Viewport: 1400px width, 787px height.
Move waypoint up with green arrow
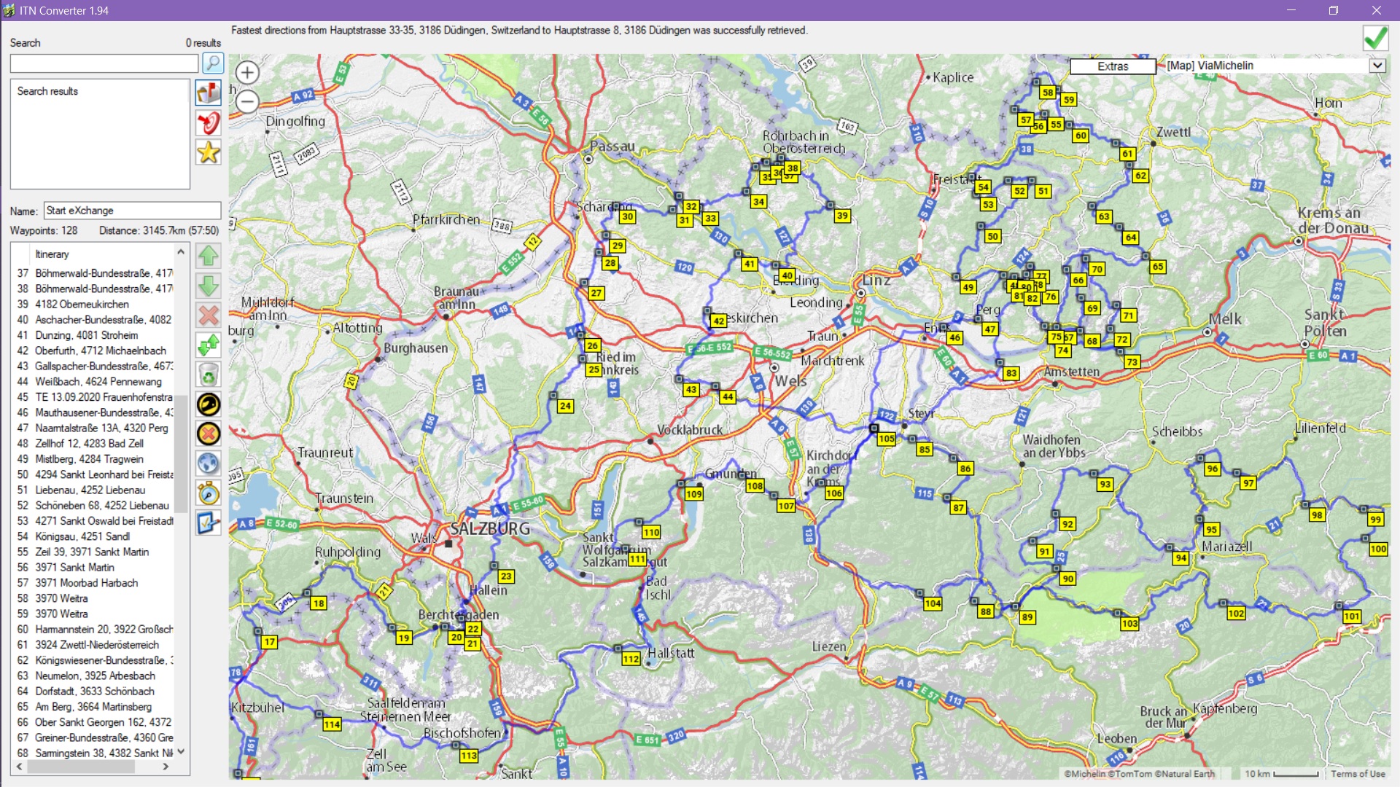pos(209,257)
